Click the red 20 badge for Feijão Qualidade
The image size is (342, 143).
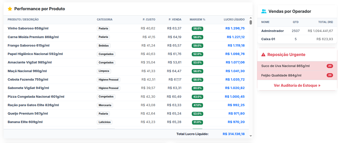click(330, 75)
